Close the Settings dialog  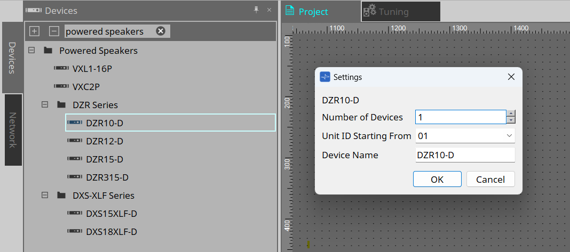click(x=511, y=77)
